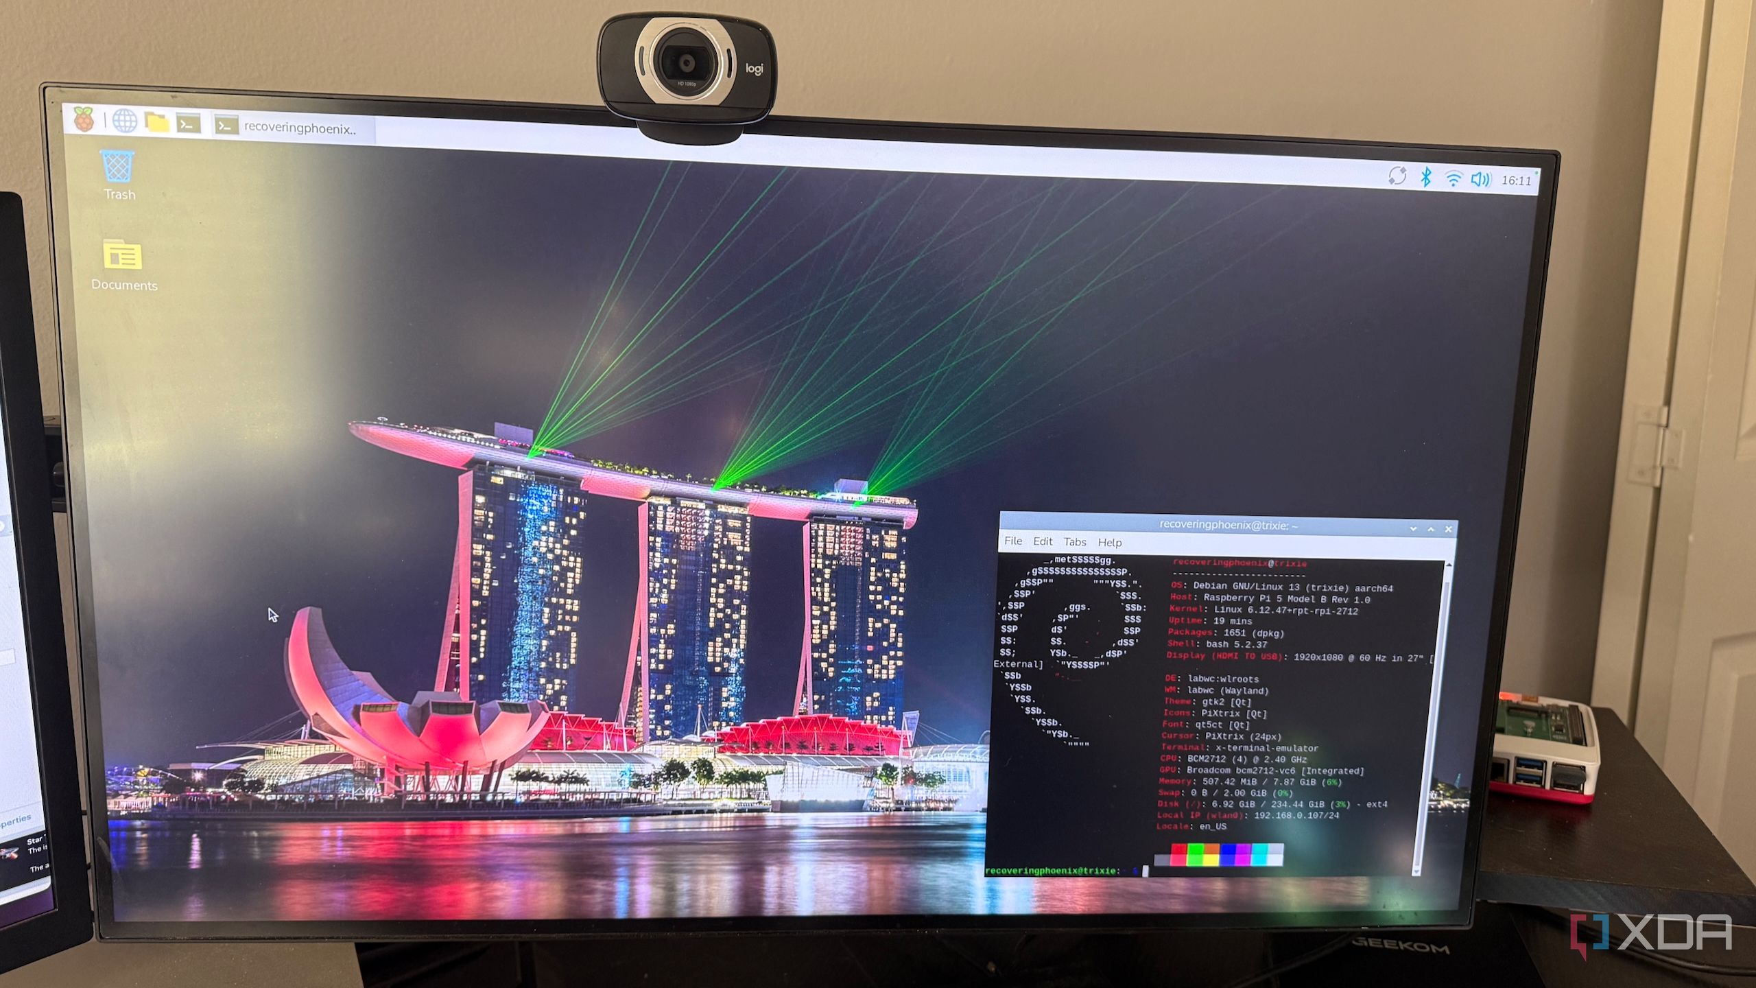Open the terminal Help menu
The width and height of the screenshot is (1756, 988).
(x=1109, y=543)
